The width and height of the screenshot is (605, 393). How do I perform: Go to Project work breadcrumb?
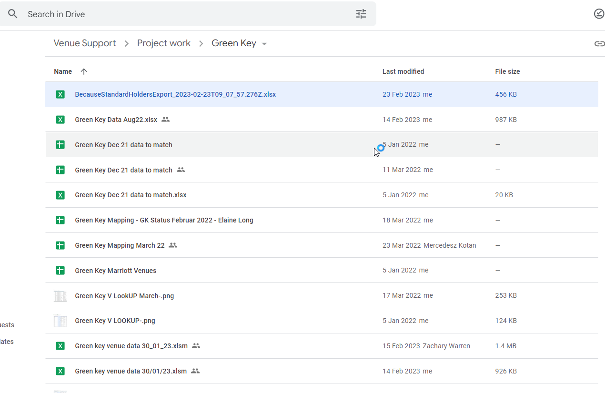pos(164,43)
